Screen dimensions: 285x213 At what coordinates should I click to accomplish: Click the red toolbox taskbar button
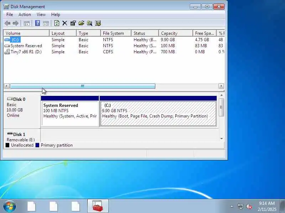point(98,206)
